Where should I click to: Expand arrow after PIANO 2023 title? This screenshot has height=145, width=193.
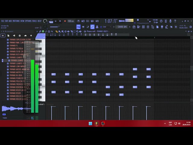(x=109, y=31)
